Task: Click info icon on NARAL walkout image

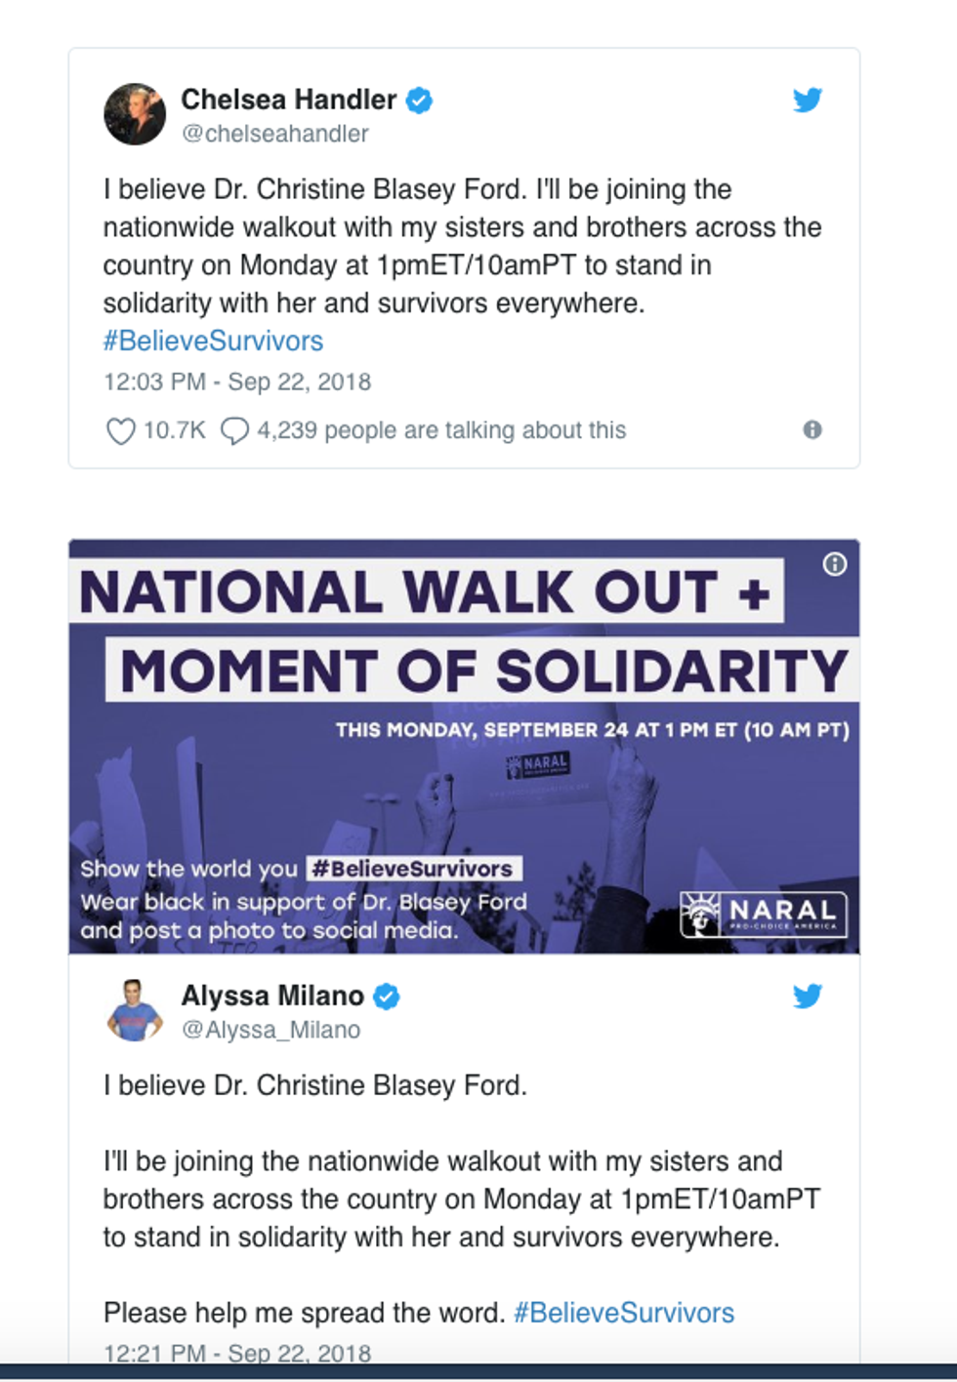Action: [835, 564]
